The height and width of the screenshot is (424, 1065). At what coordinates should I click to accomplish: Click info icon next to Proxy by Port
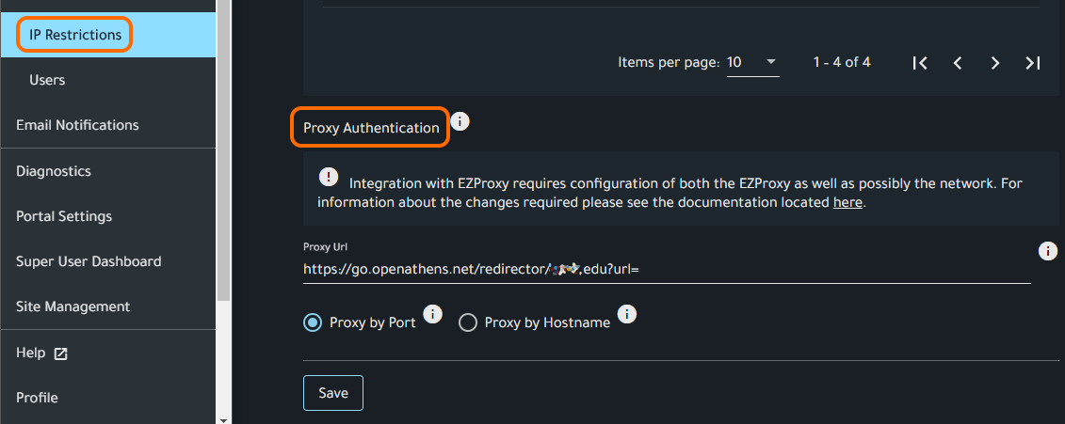coord(432,314)
